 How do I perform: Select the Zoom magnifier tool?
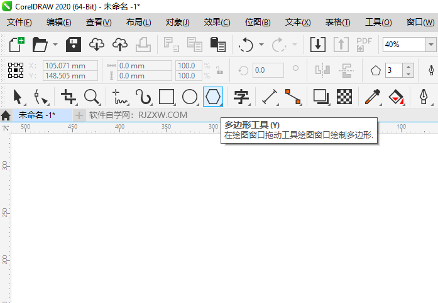[92, 97]
